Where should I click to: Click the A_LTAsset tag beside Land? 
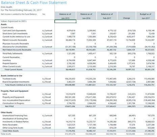47,94
